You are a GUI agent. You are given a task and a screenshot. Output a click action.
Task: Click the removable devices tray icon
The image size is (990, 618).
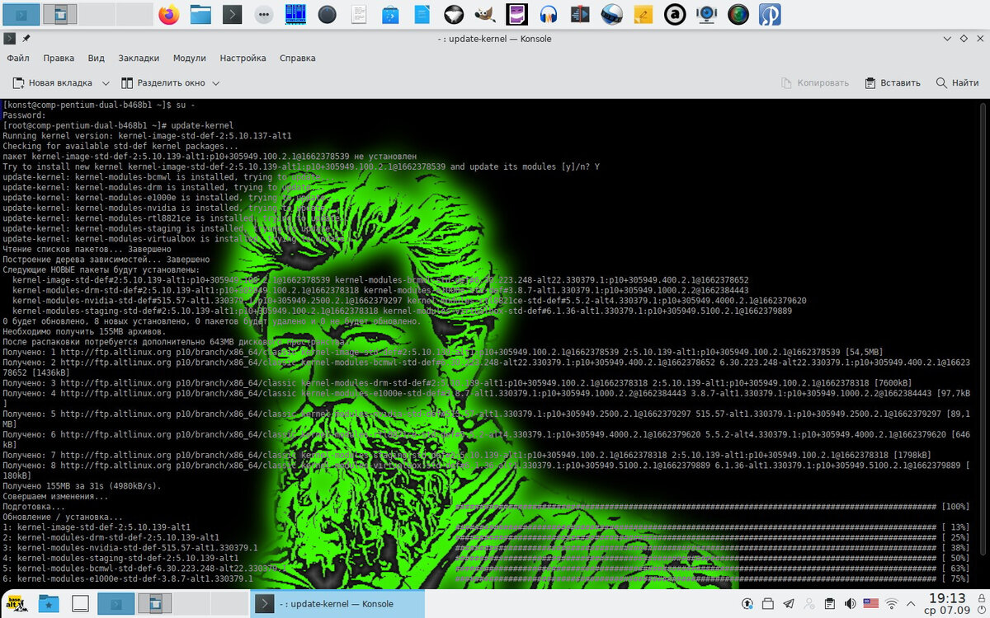point(768,604)
